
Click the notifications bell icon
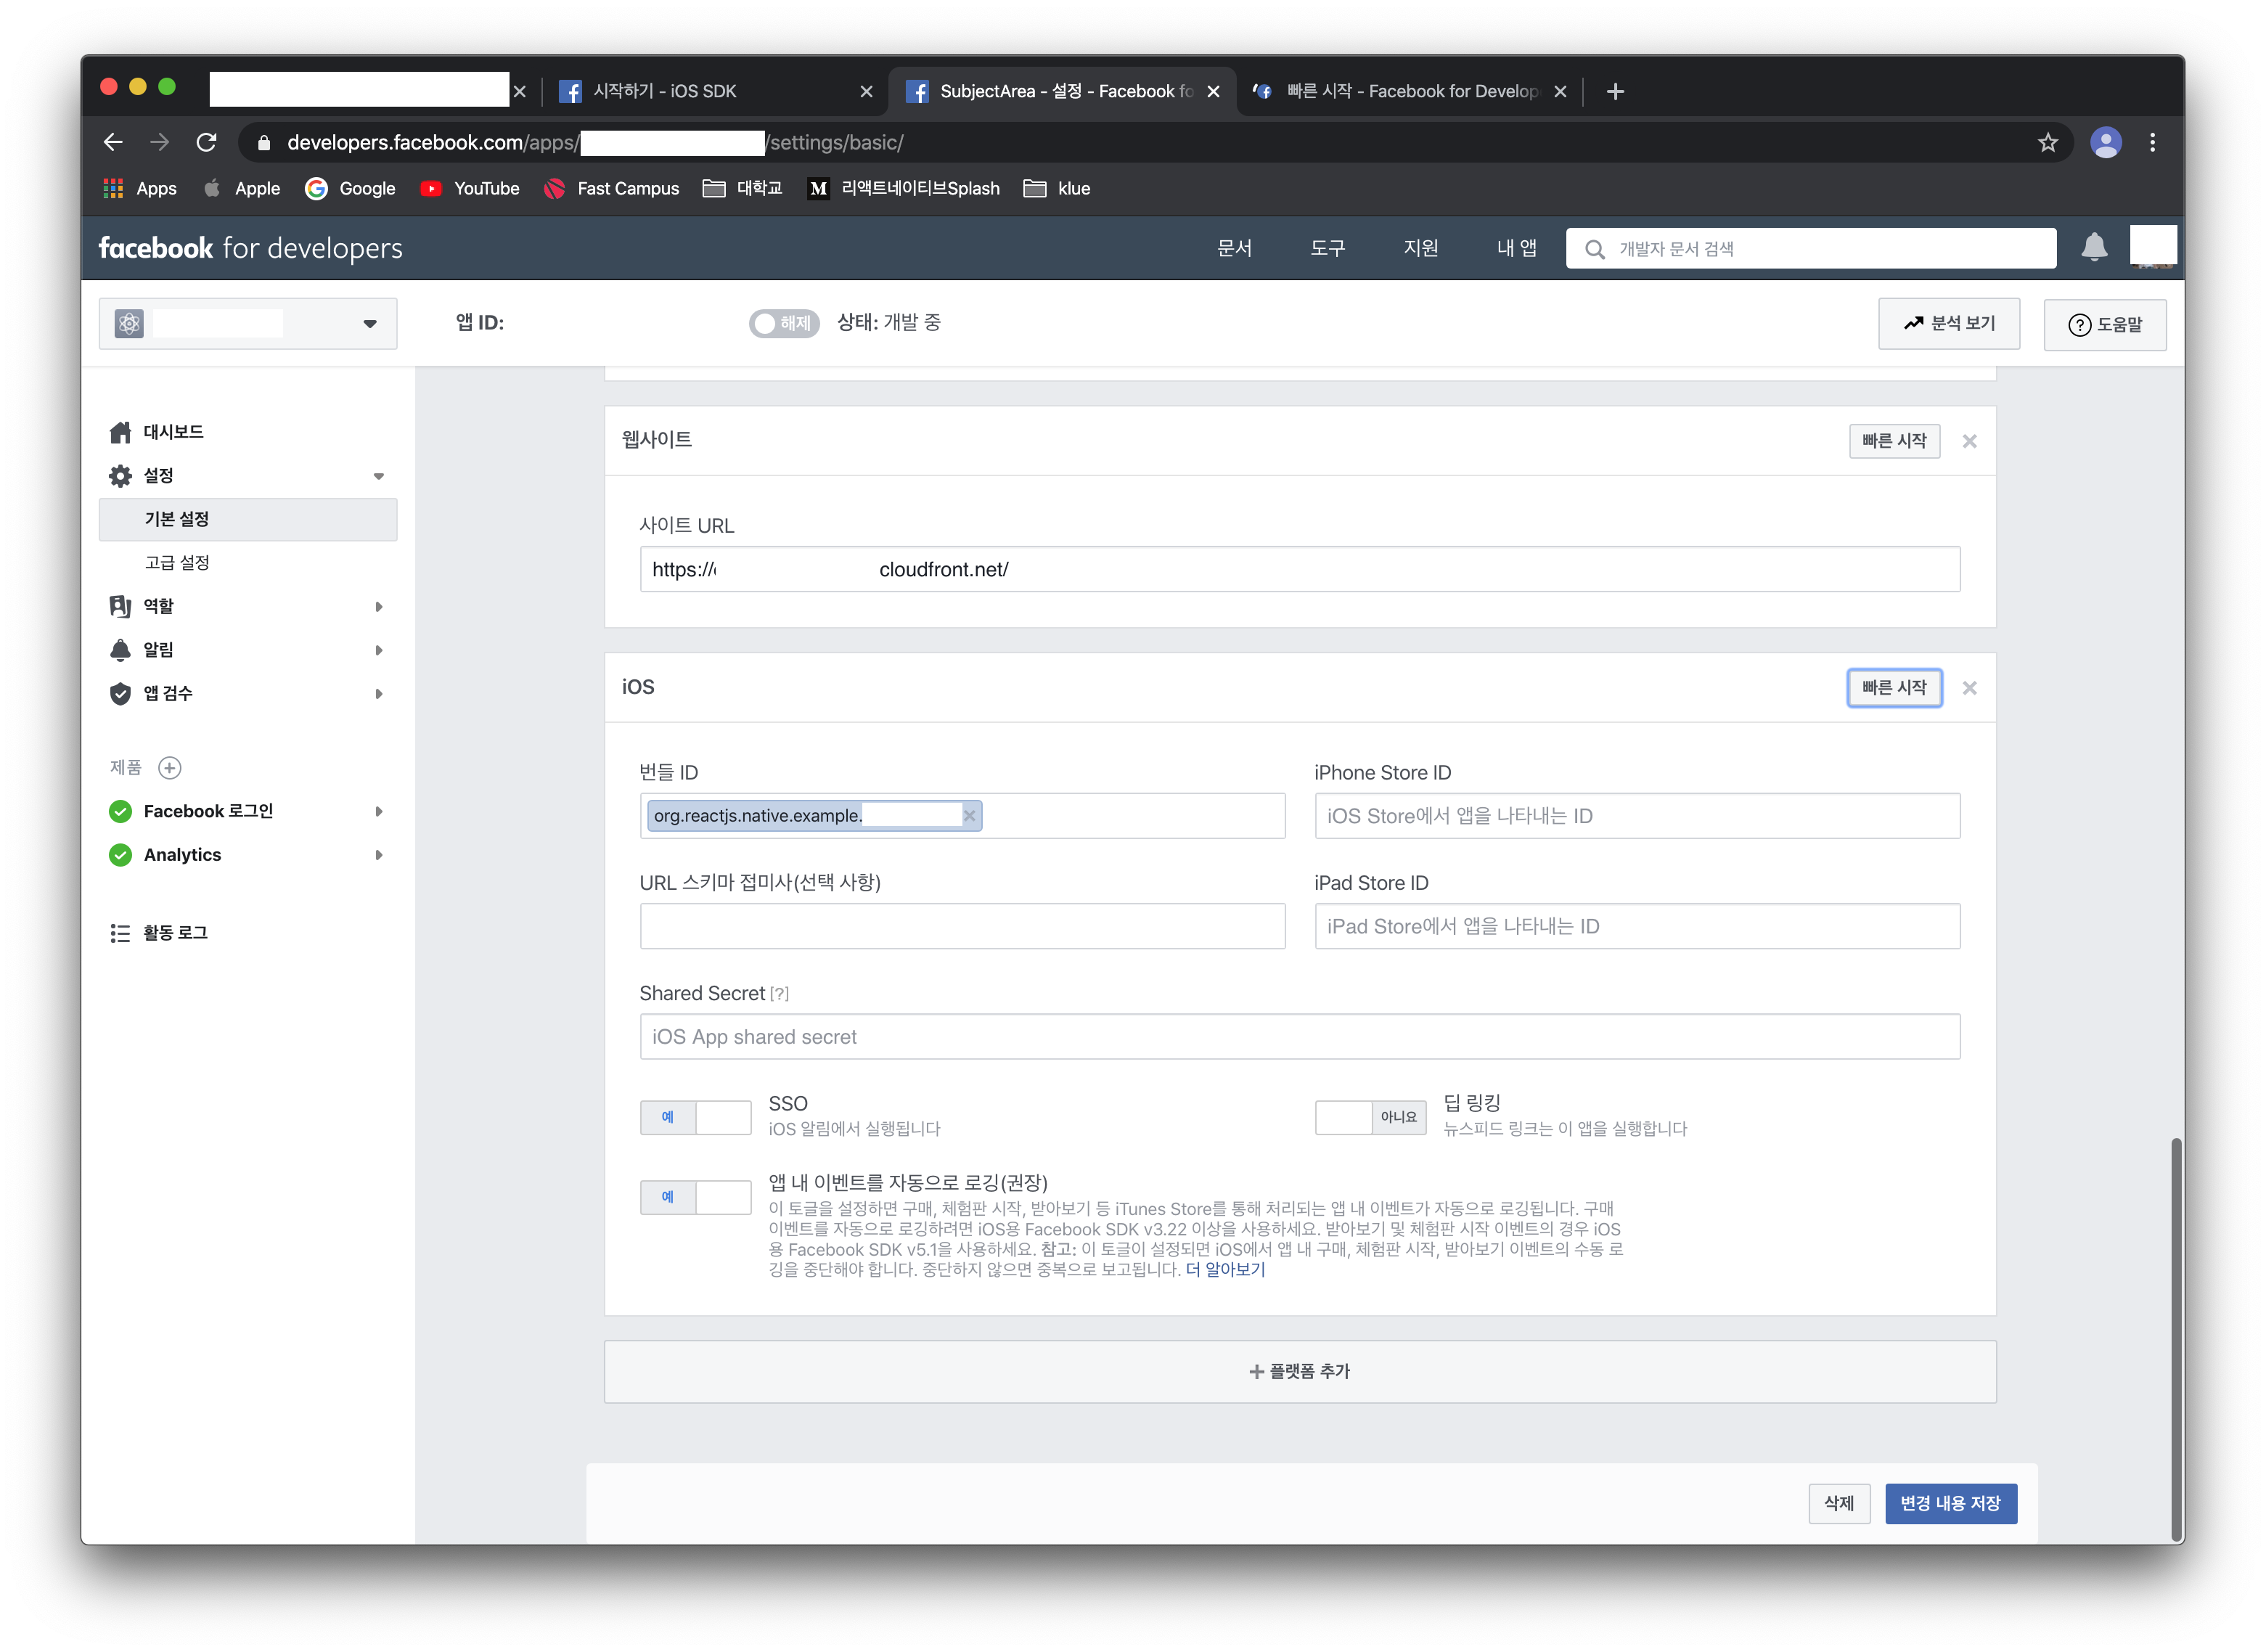pos(2093,247)
